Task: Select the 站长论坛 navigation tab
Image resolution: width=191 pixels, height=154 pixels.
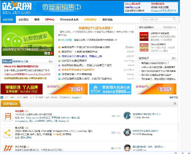Action: [x=8, y=19]
